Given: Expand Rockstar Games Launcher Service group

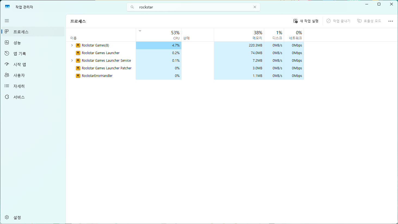Looking at the screenshot, I should pyautogui.click(x=72, y=61).
